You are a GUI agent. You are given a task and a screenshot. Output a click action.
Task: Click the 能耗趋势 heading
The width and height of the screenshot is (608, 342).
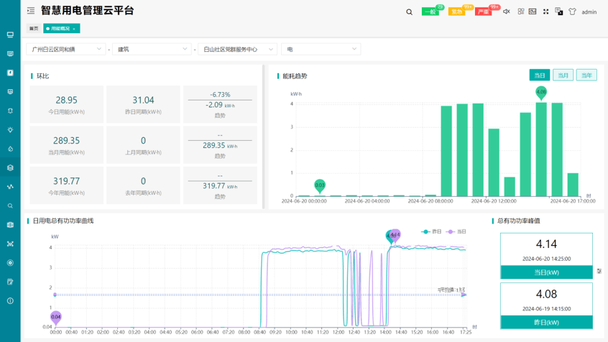(x=295, y=76)
